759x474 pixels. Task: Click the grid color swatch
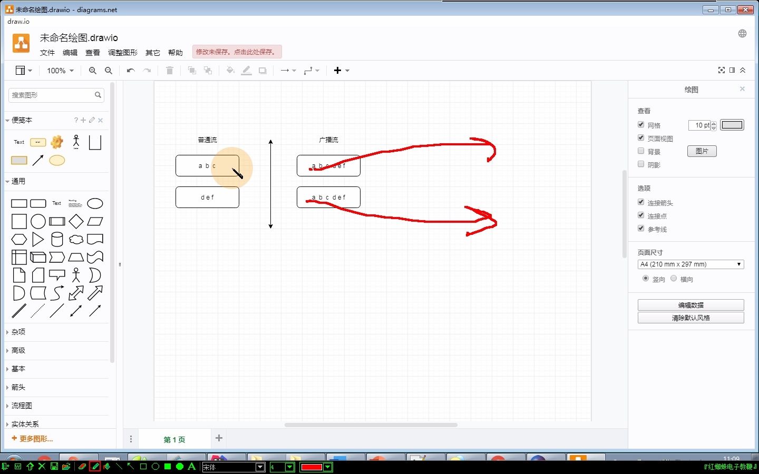coord(732,125)
